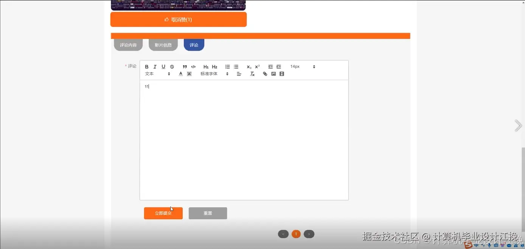Switch to the 影片信息 tab
Screen dimensions: 525x249
click(163, 45)
